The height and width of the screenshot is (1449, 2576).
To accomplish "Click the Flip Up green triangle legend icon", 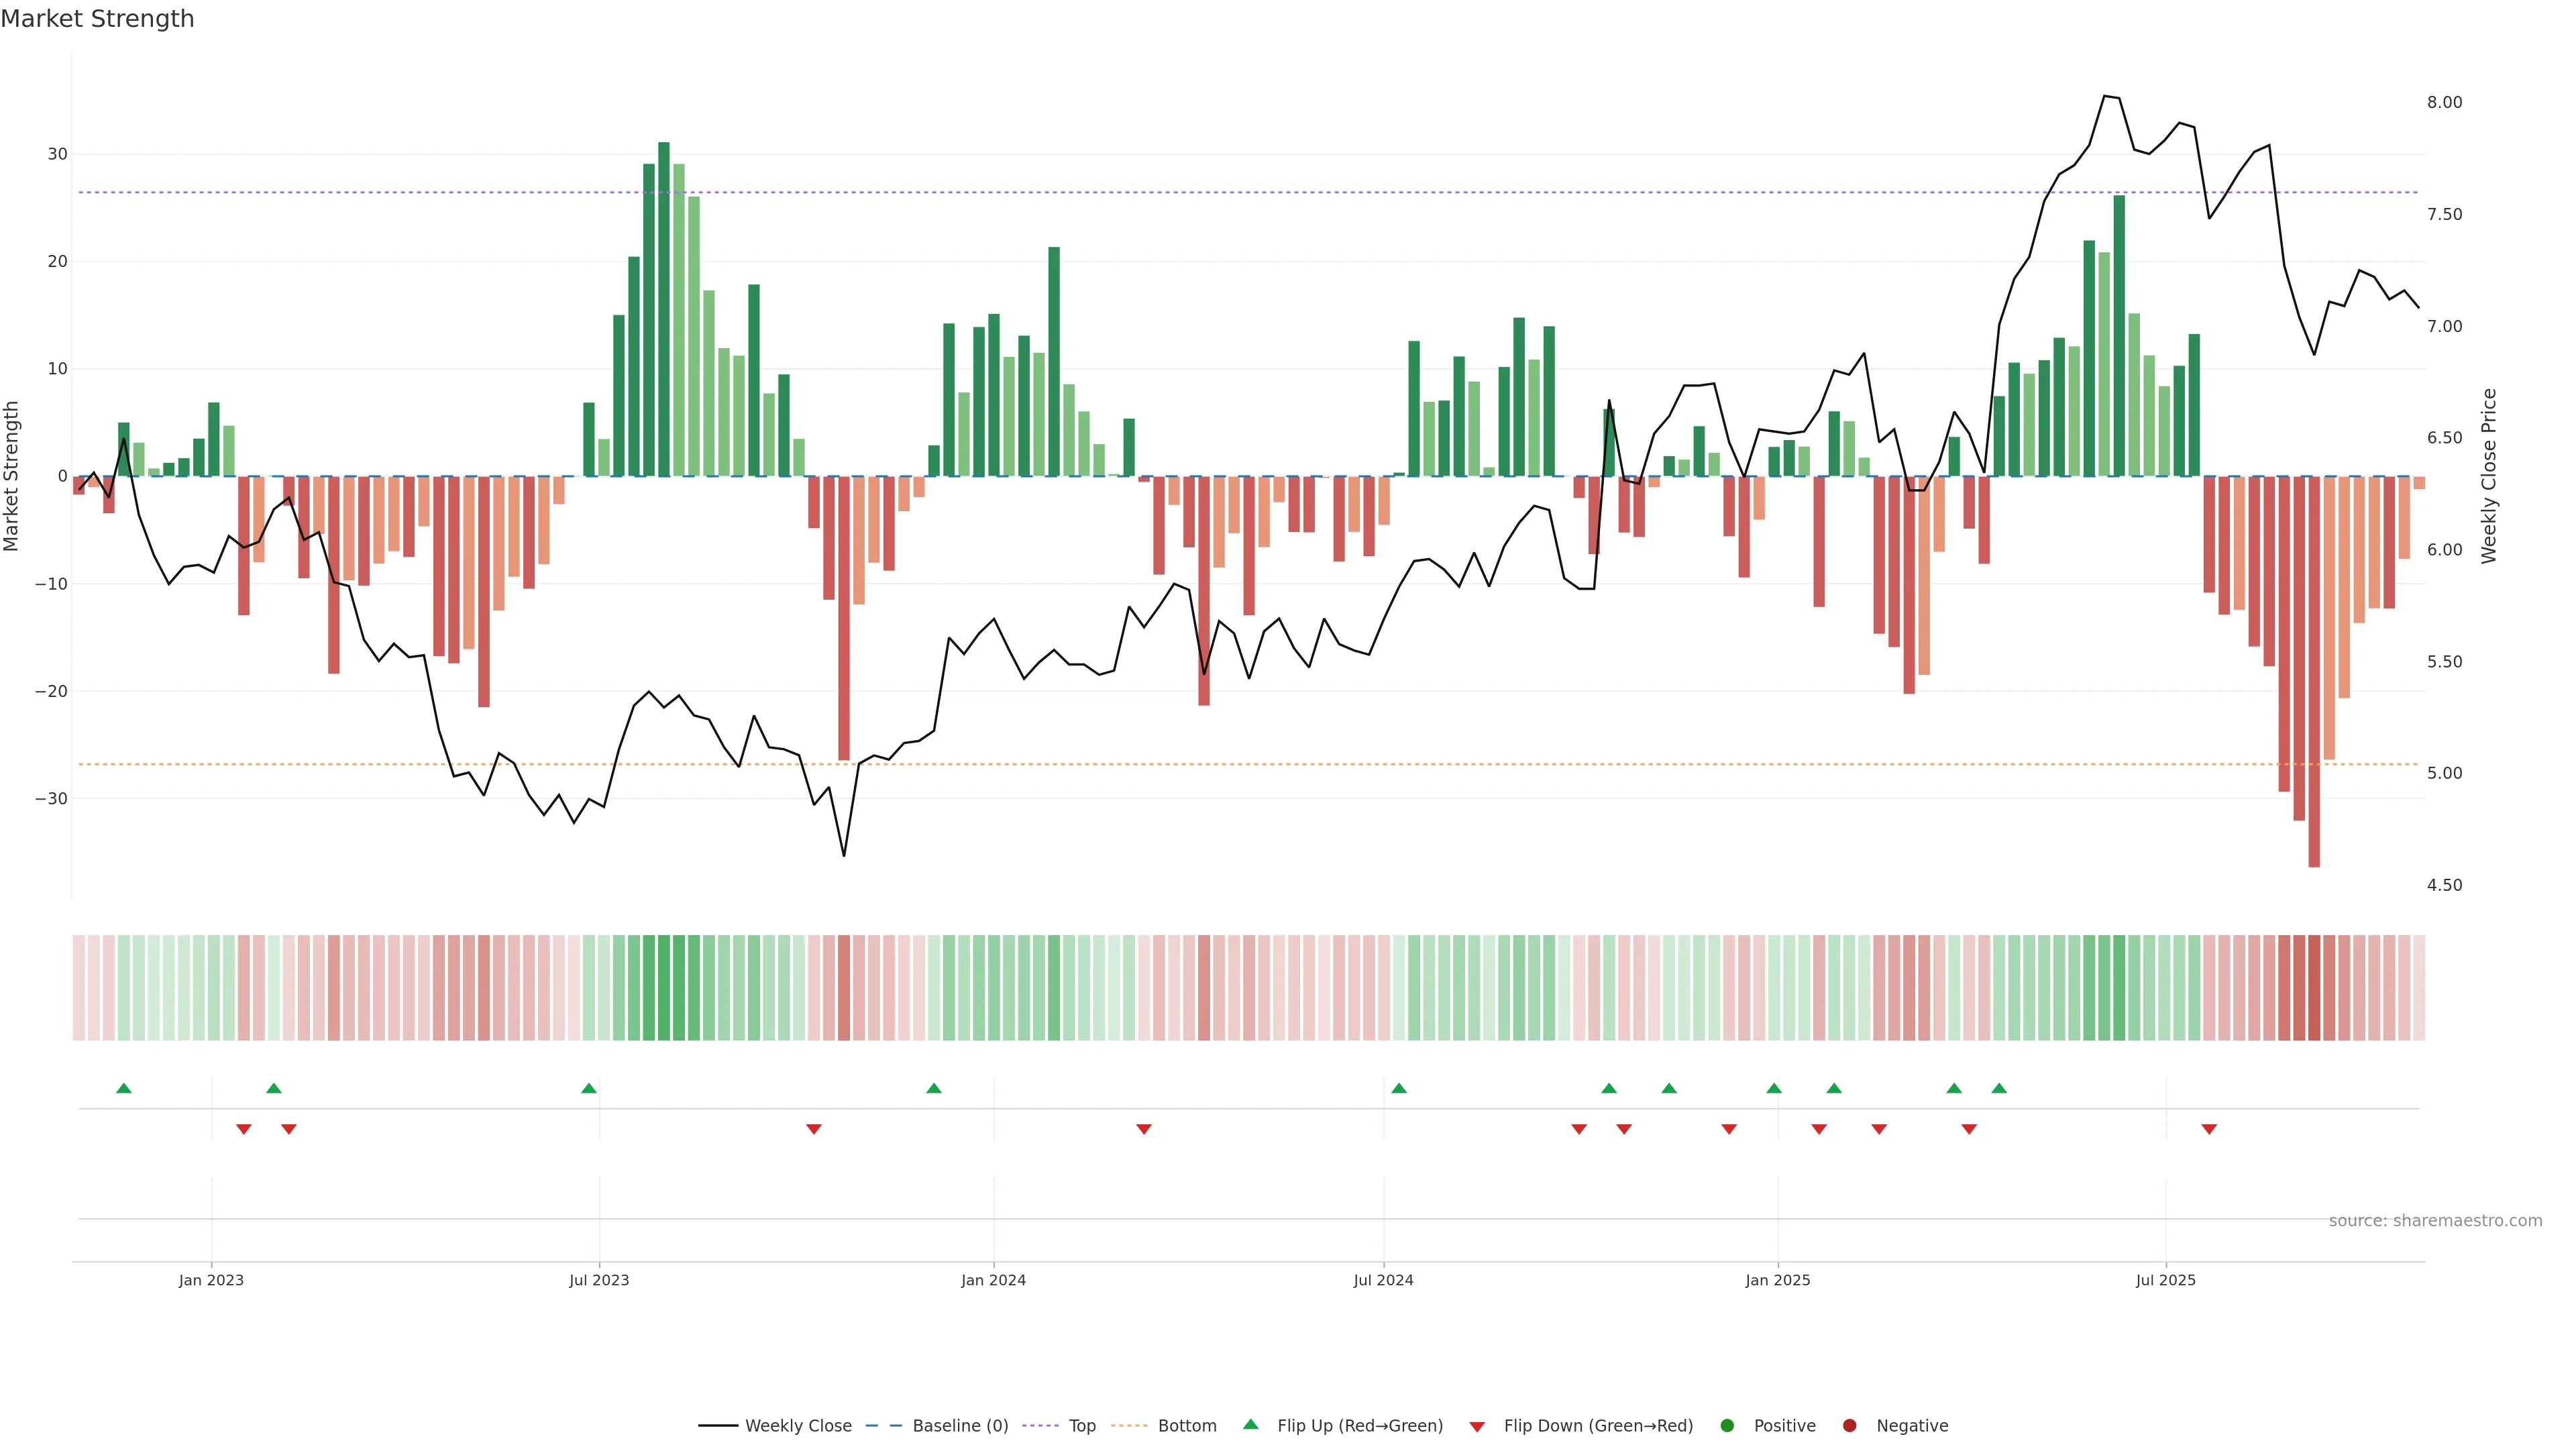I will [1250, 1424].
